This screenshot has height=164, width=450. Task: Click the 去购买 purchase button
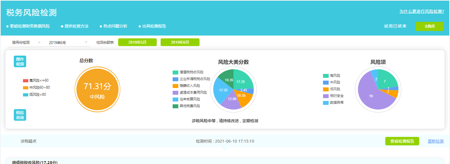(x=429, y=26)
